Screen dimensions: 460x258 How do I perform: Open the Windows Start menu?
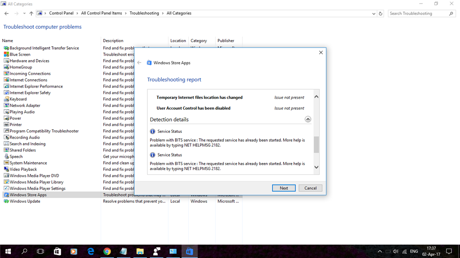coord(8,252)
